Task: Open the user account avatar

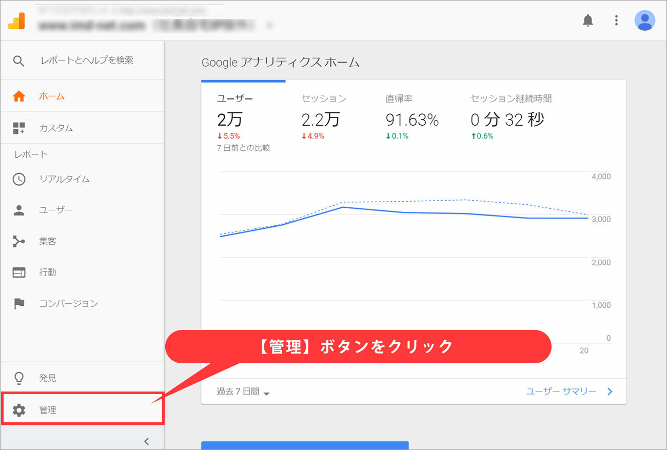Action: pos(645,21)
